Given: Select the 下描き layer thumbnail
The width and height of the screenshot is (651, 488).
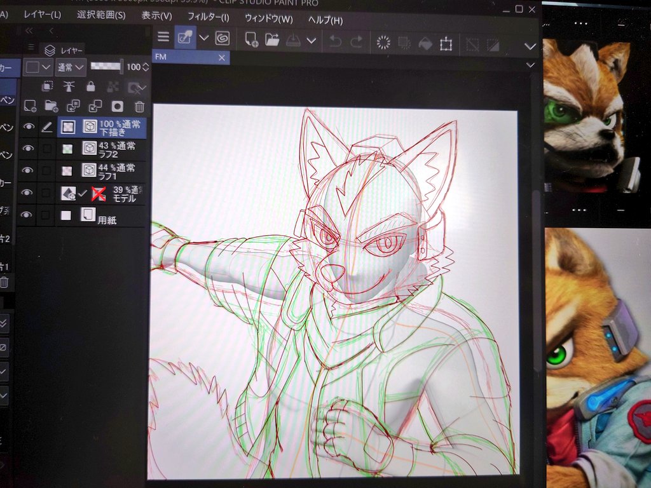Looking at the screenshot, I should click(67, 126).
